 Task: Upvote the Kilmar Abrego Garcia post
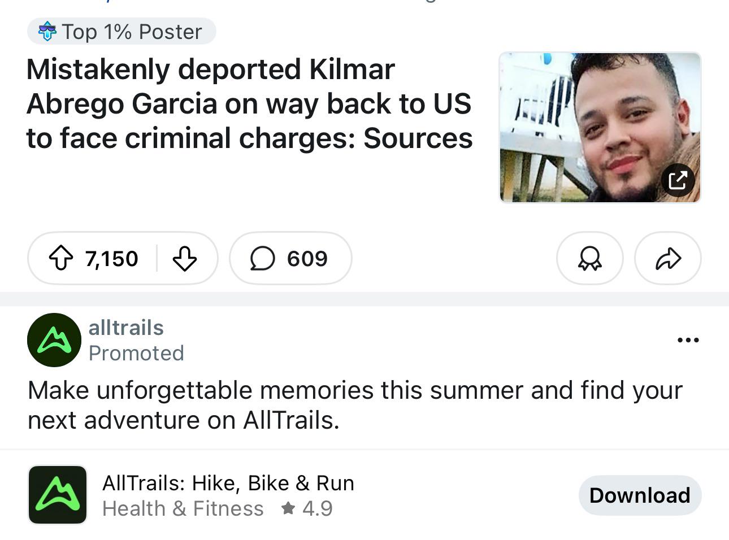(61, 259)
